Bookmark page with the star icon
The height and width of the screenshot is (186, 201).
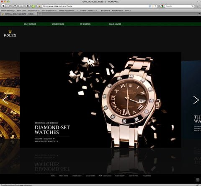click(150, 6)
